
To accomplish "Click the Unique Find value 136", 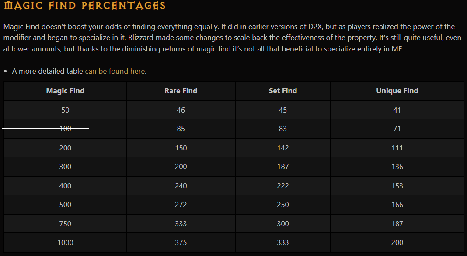I will point(397,167).
